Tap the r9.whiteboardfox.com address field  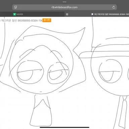pyautogui.click(x=64, y=7)
